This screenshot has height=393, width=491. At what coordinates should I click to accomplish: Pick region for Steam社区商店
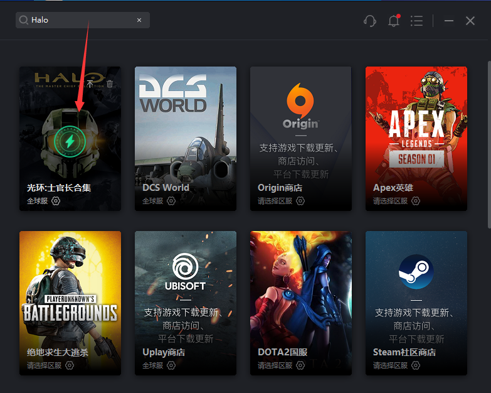pyautogui.click(x=416, y=365)
